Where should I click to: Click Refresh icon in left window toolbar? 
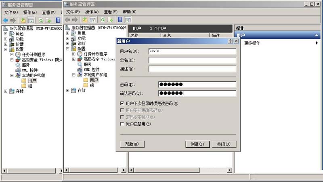41,20
